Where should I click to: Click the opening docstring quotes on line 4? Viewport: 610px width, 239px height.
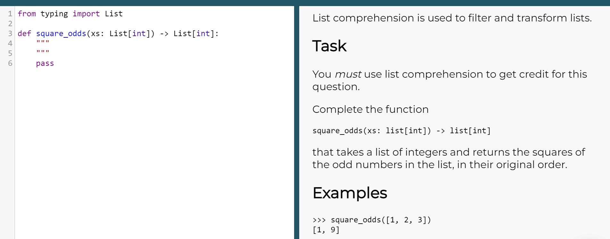[x=43, y=42]
